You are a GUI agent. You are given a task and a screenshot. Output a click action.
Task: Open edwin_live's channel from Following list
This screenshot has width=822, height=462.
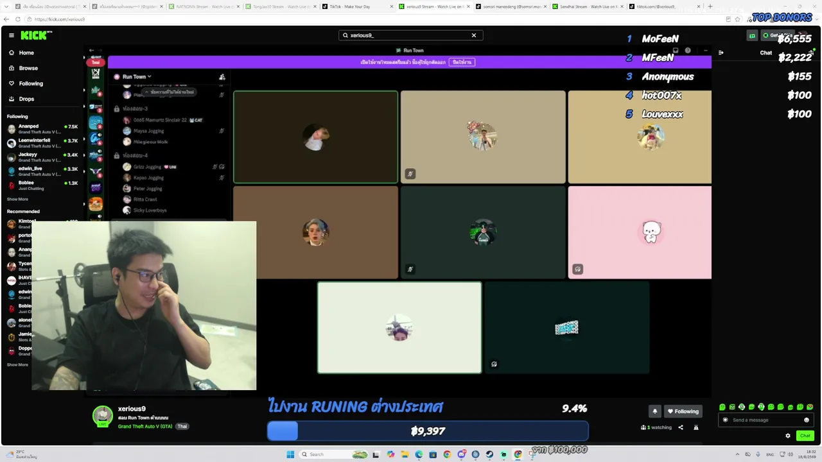(x=42, y=171)
